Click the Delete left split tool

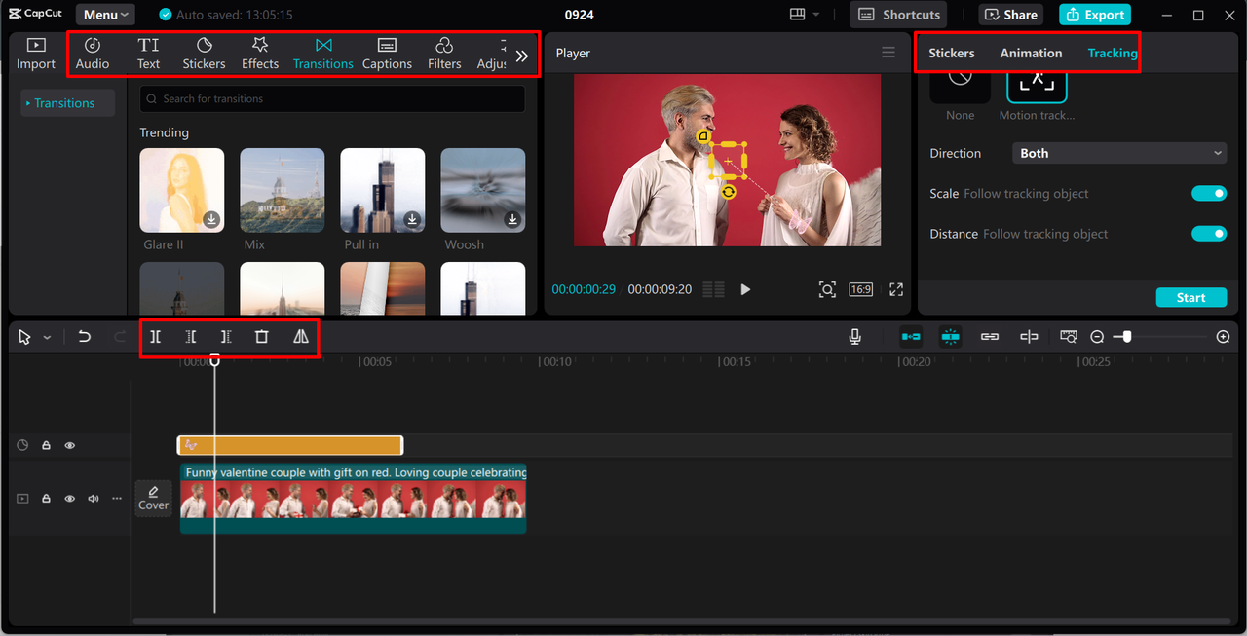pos(191,336)
